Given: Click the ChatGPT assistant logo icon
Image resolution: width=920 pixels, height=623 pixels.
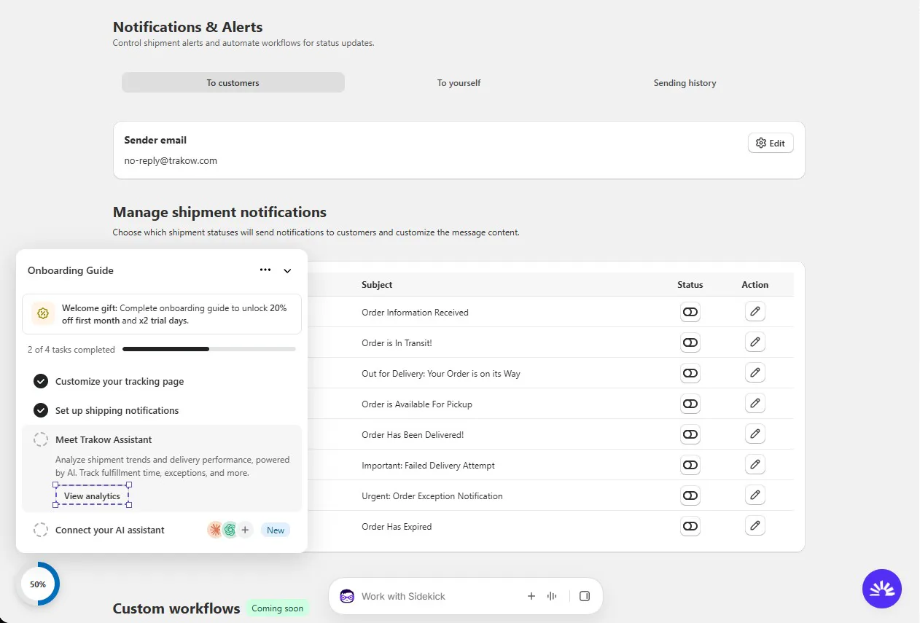Looking at the screenshot, I should pyautogui.click(x=230, y=530).
